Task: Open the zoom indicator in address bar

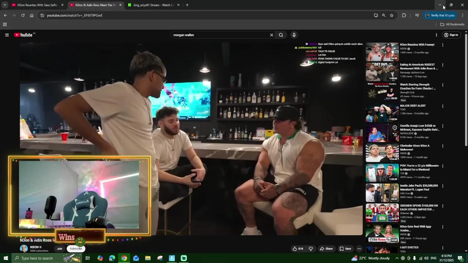Action: 384,15
